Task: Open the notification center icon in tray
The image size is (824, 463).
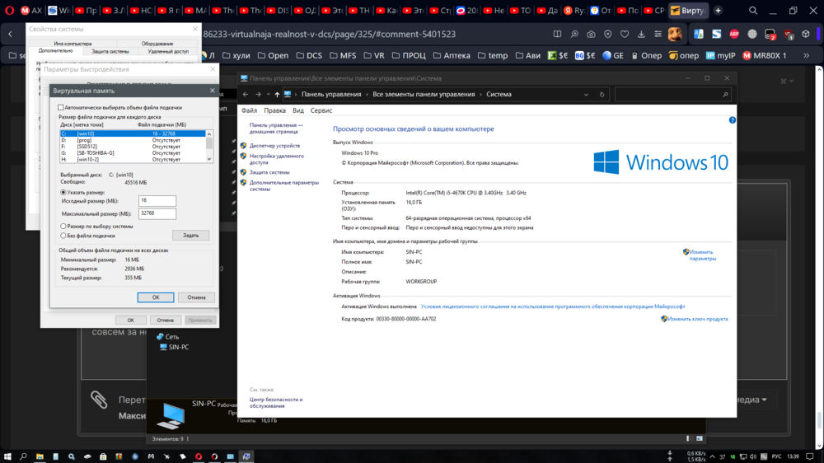Action: (810, 456)
